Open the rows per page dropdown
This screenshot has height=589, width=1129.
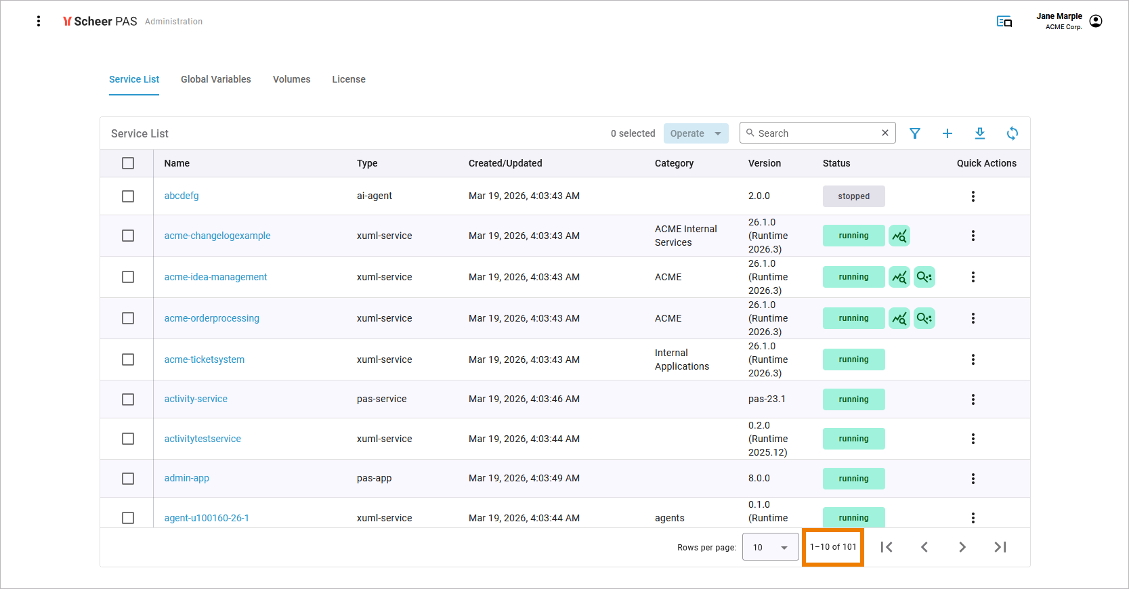click(770, 547)
